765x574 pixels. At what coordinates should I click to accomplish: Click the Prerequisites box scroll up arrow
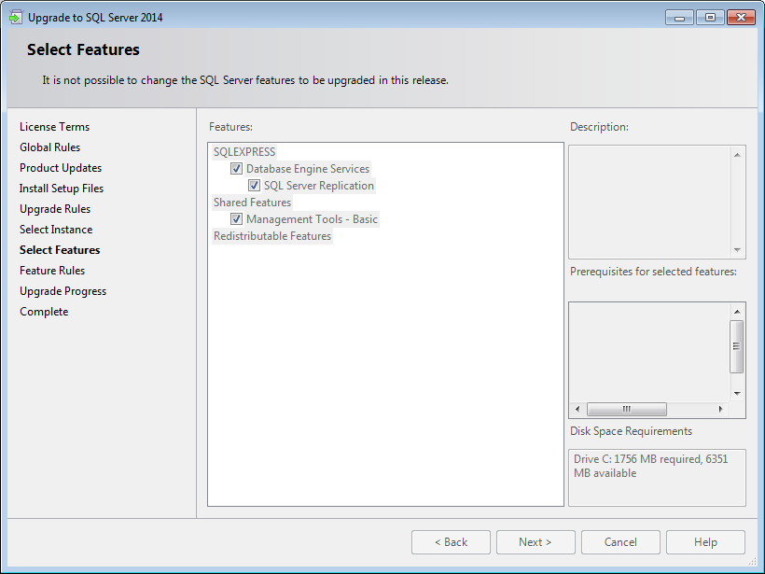(x=737, y=312)
